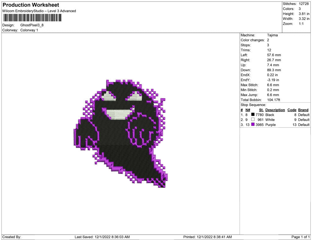Viewport: 312px width, 240px height.
Task: Click the black thread color swatch
Action: pos(253,114)
